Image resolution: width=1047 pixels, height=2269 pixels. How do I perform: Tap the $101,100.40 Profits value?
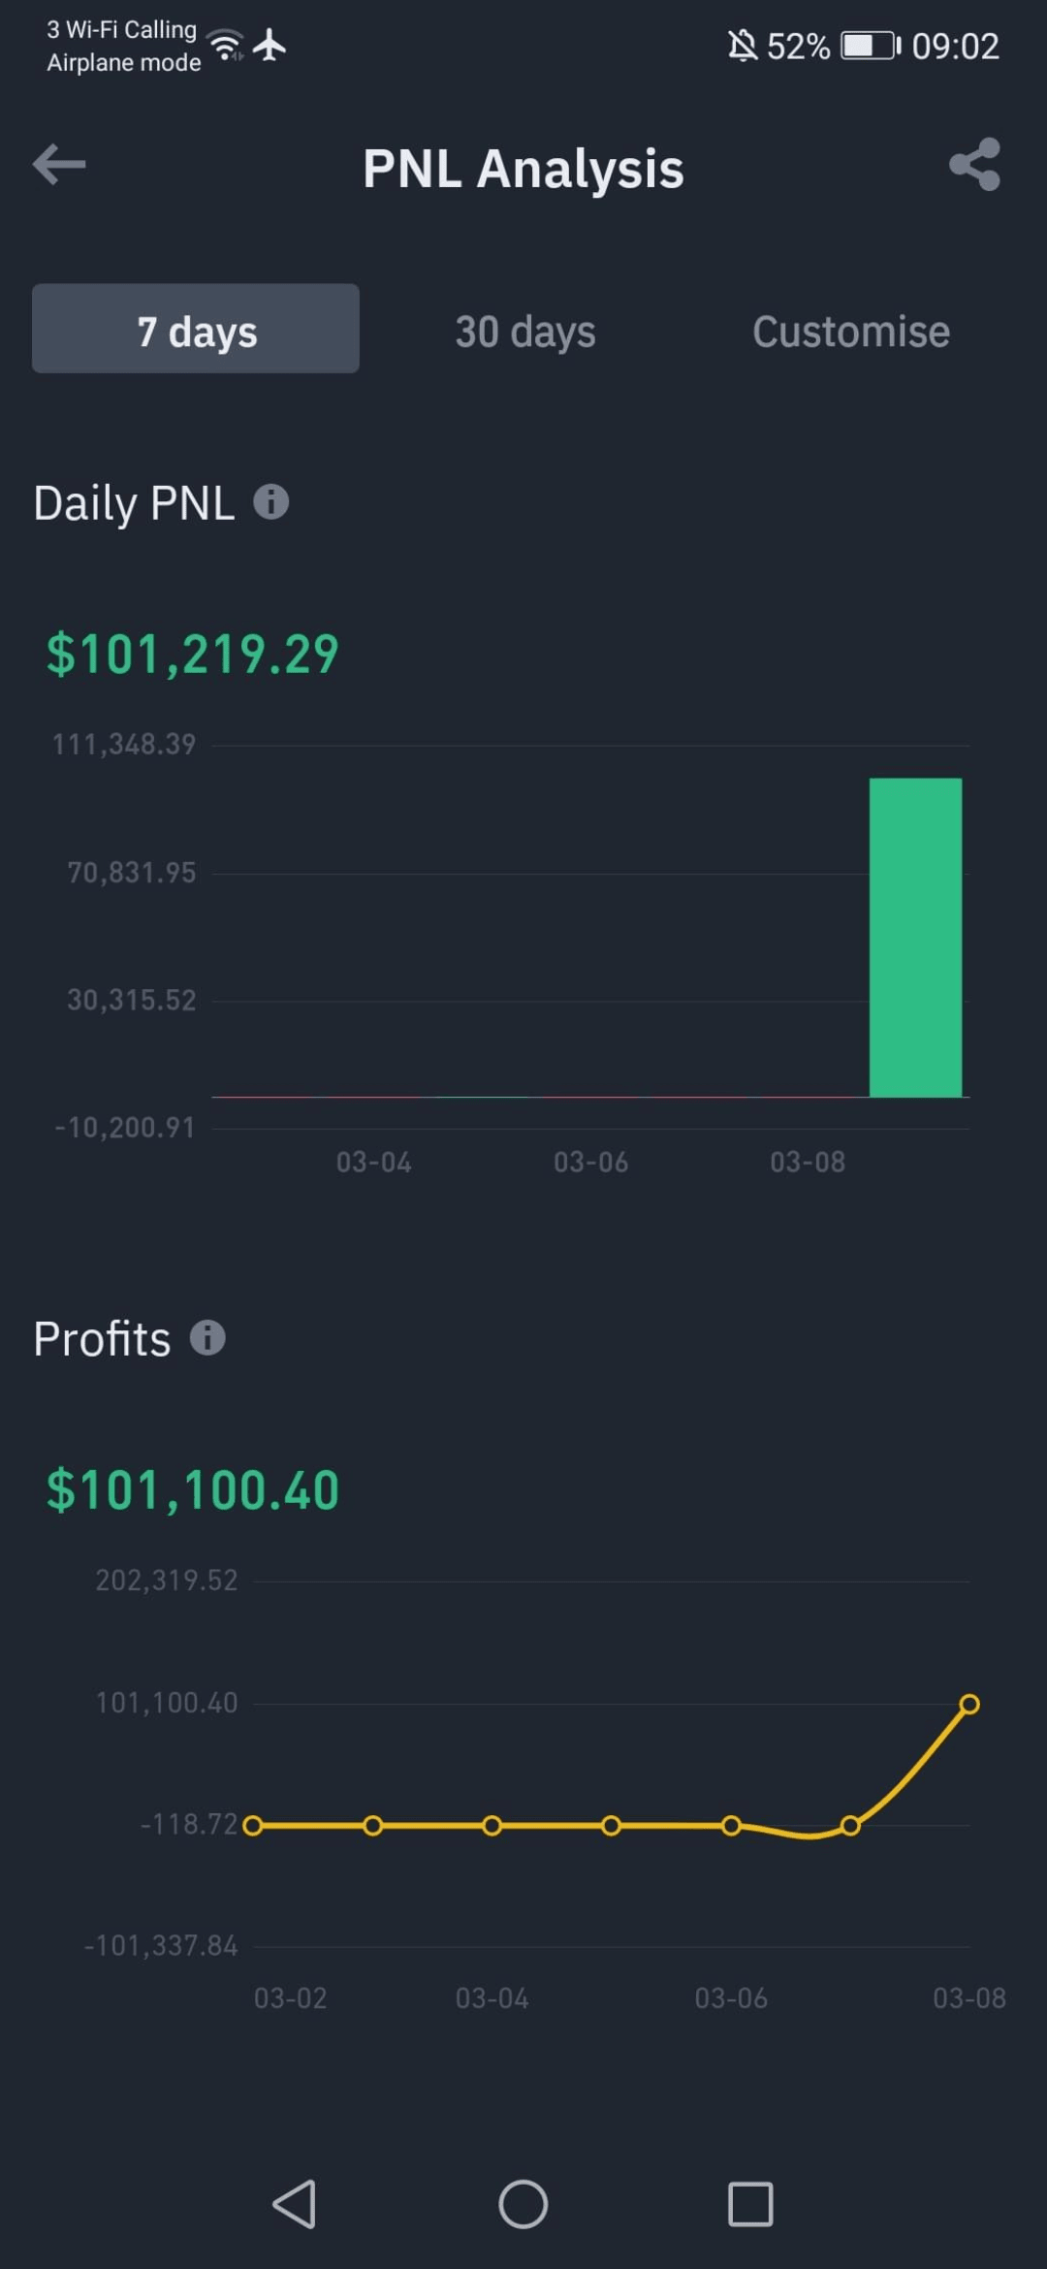tap(193, 1490)
